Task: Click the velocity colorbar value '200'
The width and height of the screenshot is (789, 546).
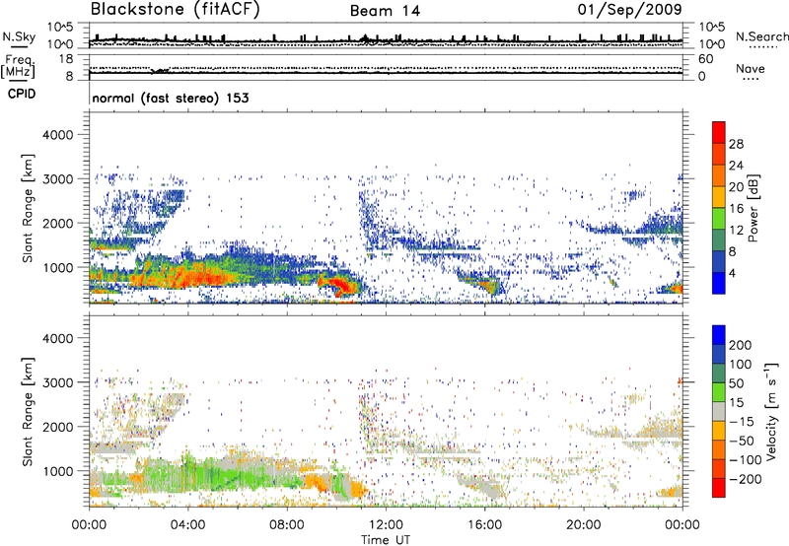Action: coord(741,345)
